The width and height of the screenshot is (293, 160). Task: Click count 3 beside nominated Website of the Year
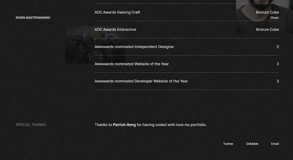tap(278, 64)
